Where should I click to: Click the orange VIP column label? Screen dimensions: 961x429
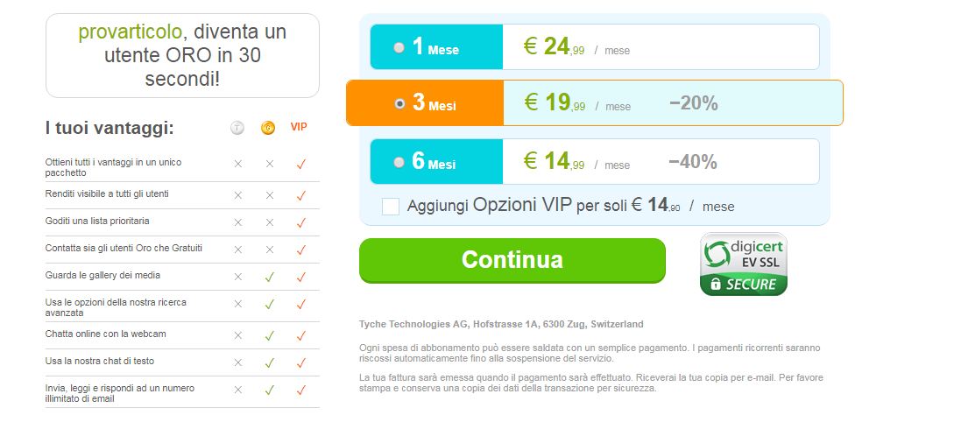[299, 127]
